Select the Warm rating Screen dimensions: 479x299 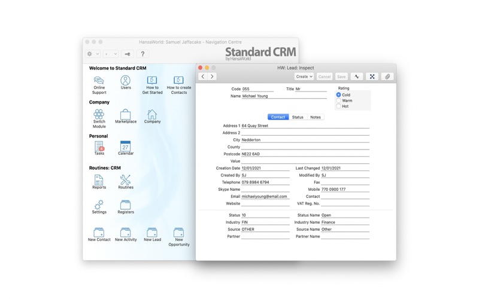pos(338,100)
